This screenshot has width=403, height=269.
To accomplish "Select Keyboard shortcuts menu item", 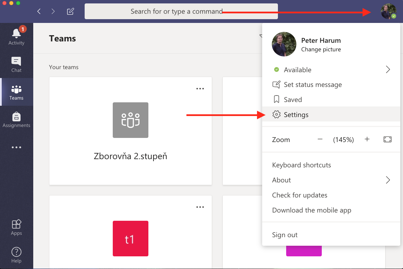I will click(x=301, y=165).
